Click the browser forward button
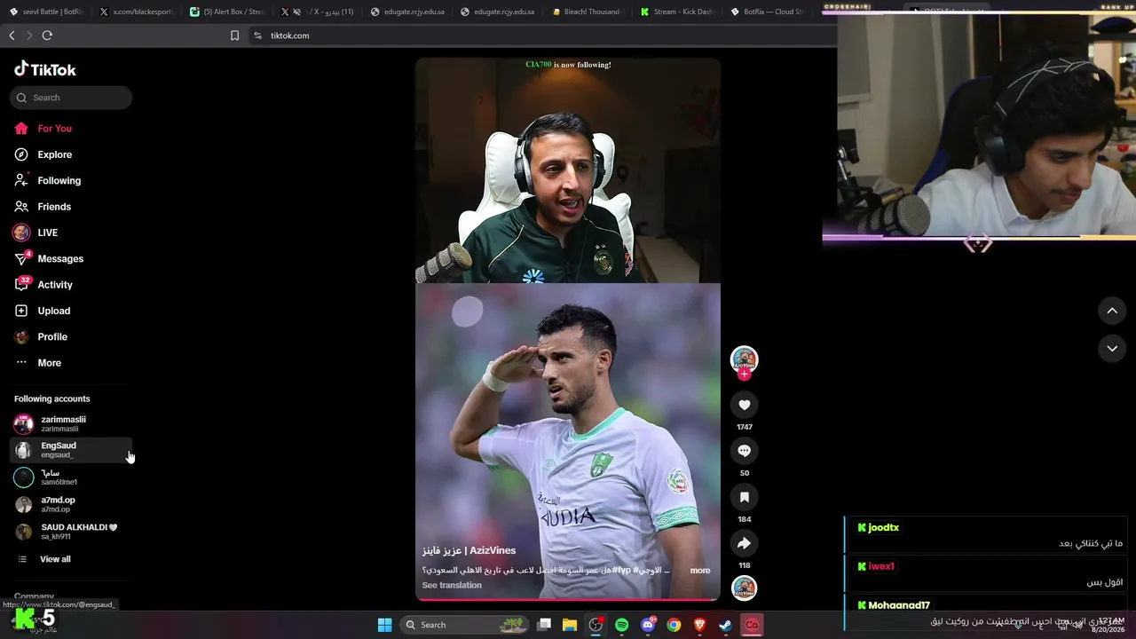This screenshot has width=1136, height=639. [x=29, y=35]
